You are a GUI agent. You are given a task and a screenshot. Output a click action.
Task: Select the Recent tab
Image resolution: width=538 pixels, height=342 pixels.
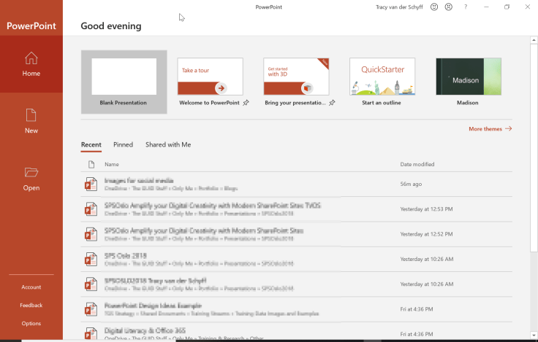coord(91,145)
